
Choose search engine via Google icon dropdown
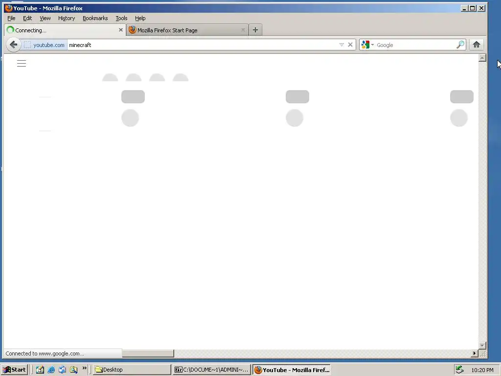[367, 45]
